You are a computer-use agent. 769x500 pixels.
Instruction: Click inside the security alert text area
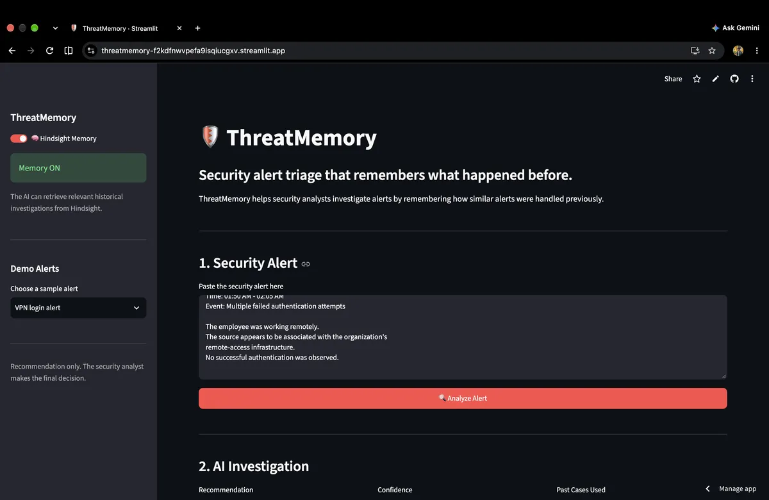(x=463, y=337)
